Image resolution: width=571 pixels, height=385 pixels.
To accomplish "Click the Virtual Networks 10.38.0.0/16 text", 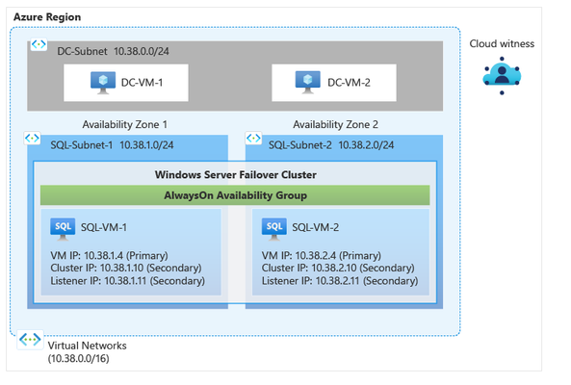I will (87, 352).
